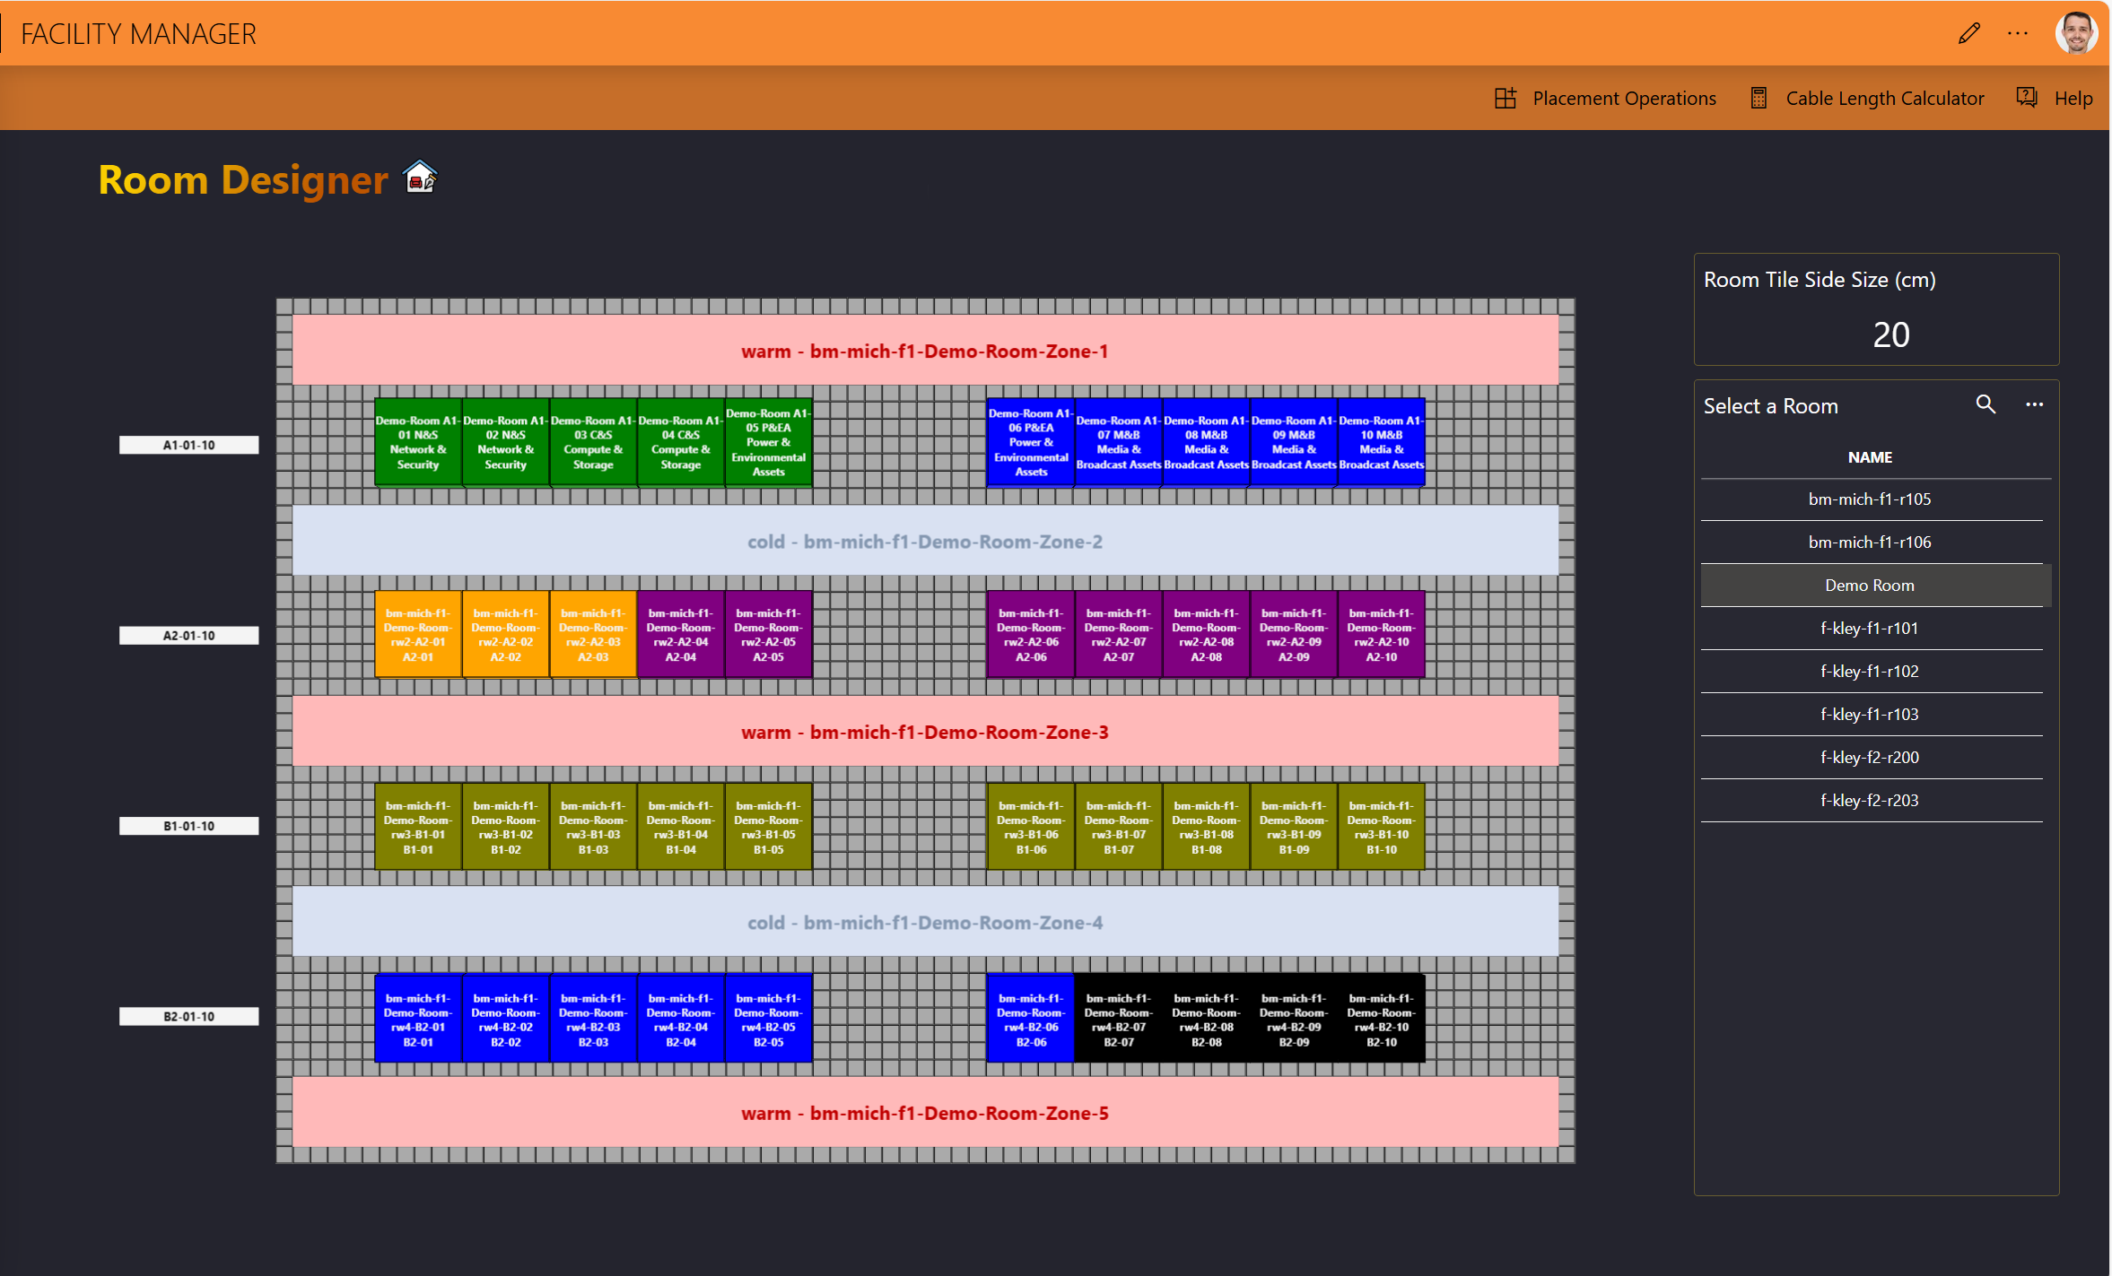Click orange rack rw2-A2-01
Image resolution: width=2112 pixels, height=1276 pixels.
[x=418, y=635]
